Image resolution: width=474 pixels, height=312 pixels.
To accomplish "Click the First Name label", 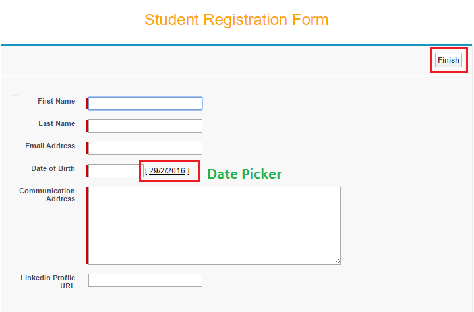I will [56, 101].
